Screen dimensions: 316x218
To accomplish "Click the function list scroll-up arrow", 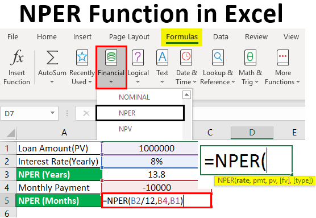I will 186,94.
